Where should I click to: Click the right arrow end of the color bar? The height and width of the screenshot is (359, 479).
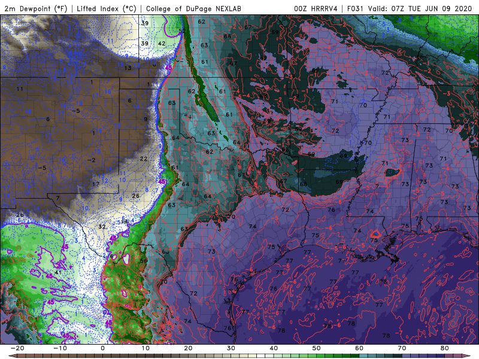[467, 356]
